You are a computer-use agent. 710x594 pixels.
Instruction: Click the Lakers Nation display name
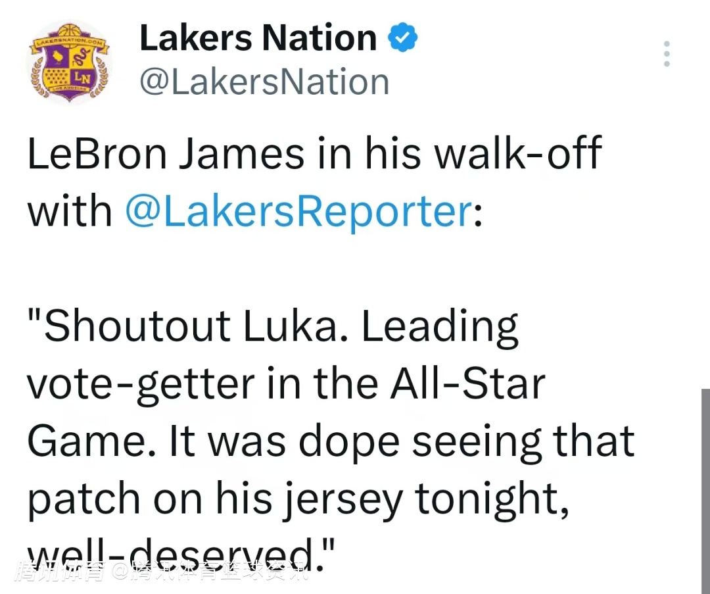click(x=258, y=39)
